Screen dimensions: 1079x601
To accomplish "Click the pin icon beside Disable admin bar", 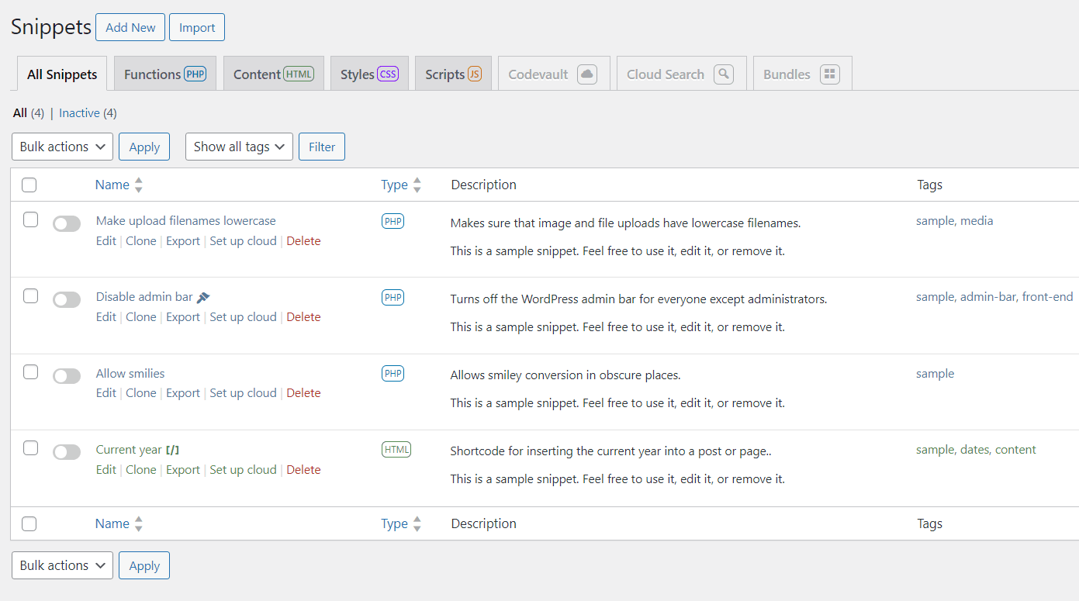I will [x=203, y=297].
